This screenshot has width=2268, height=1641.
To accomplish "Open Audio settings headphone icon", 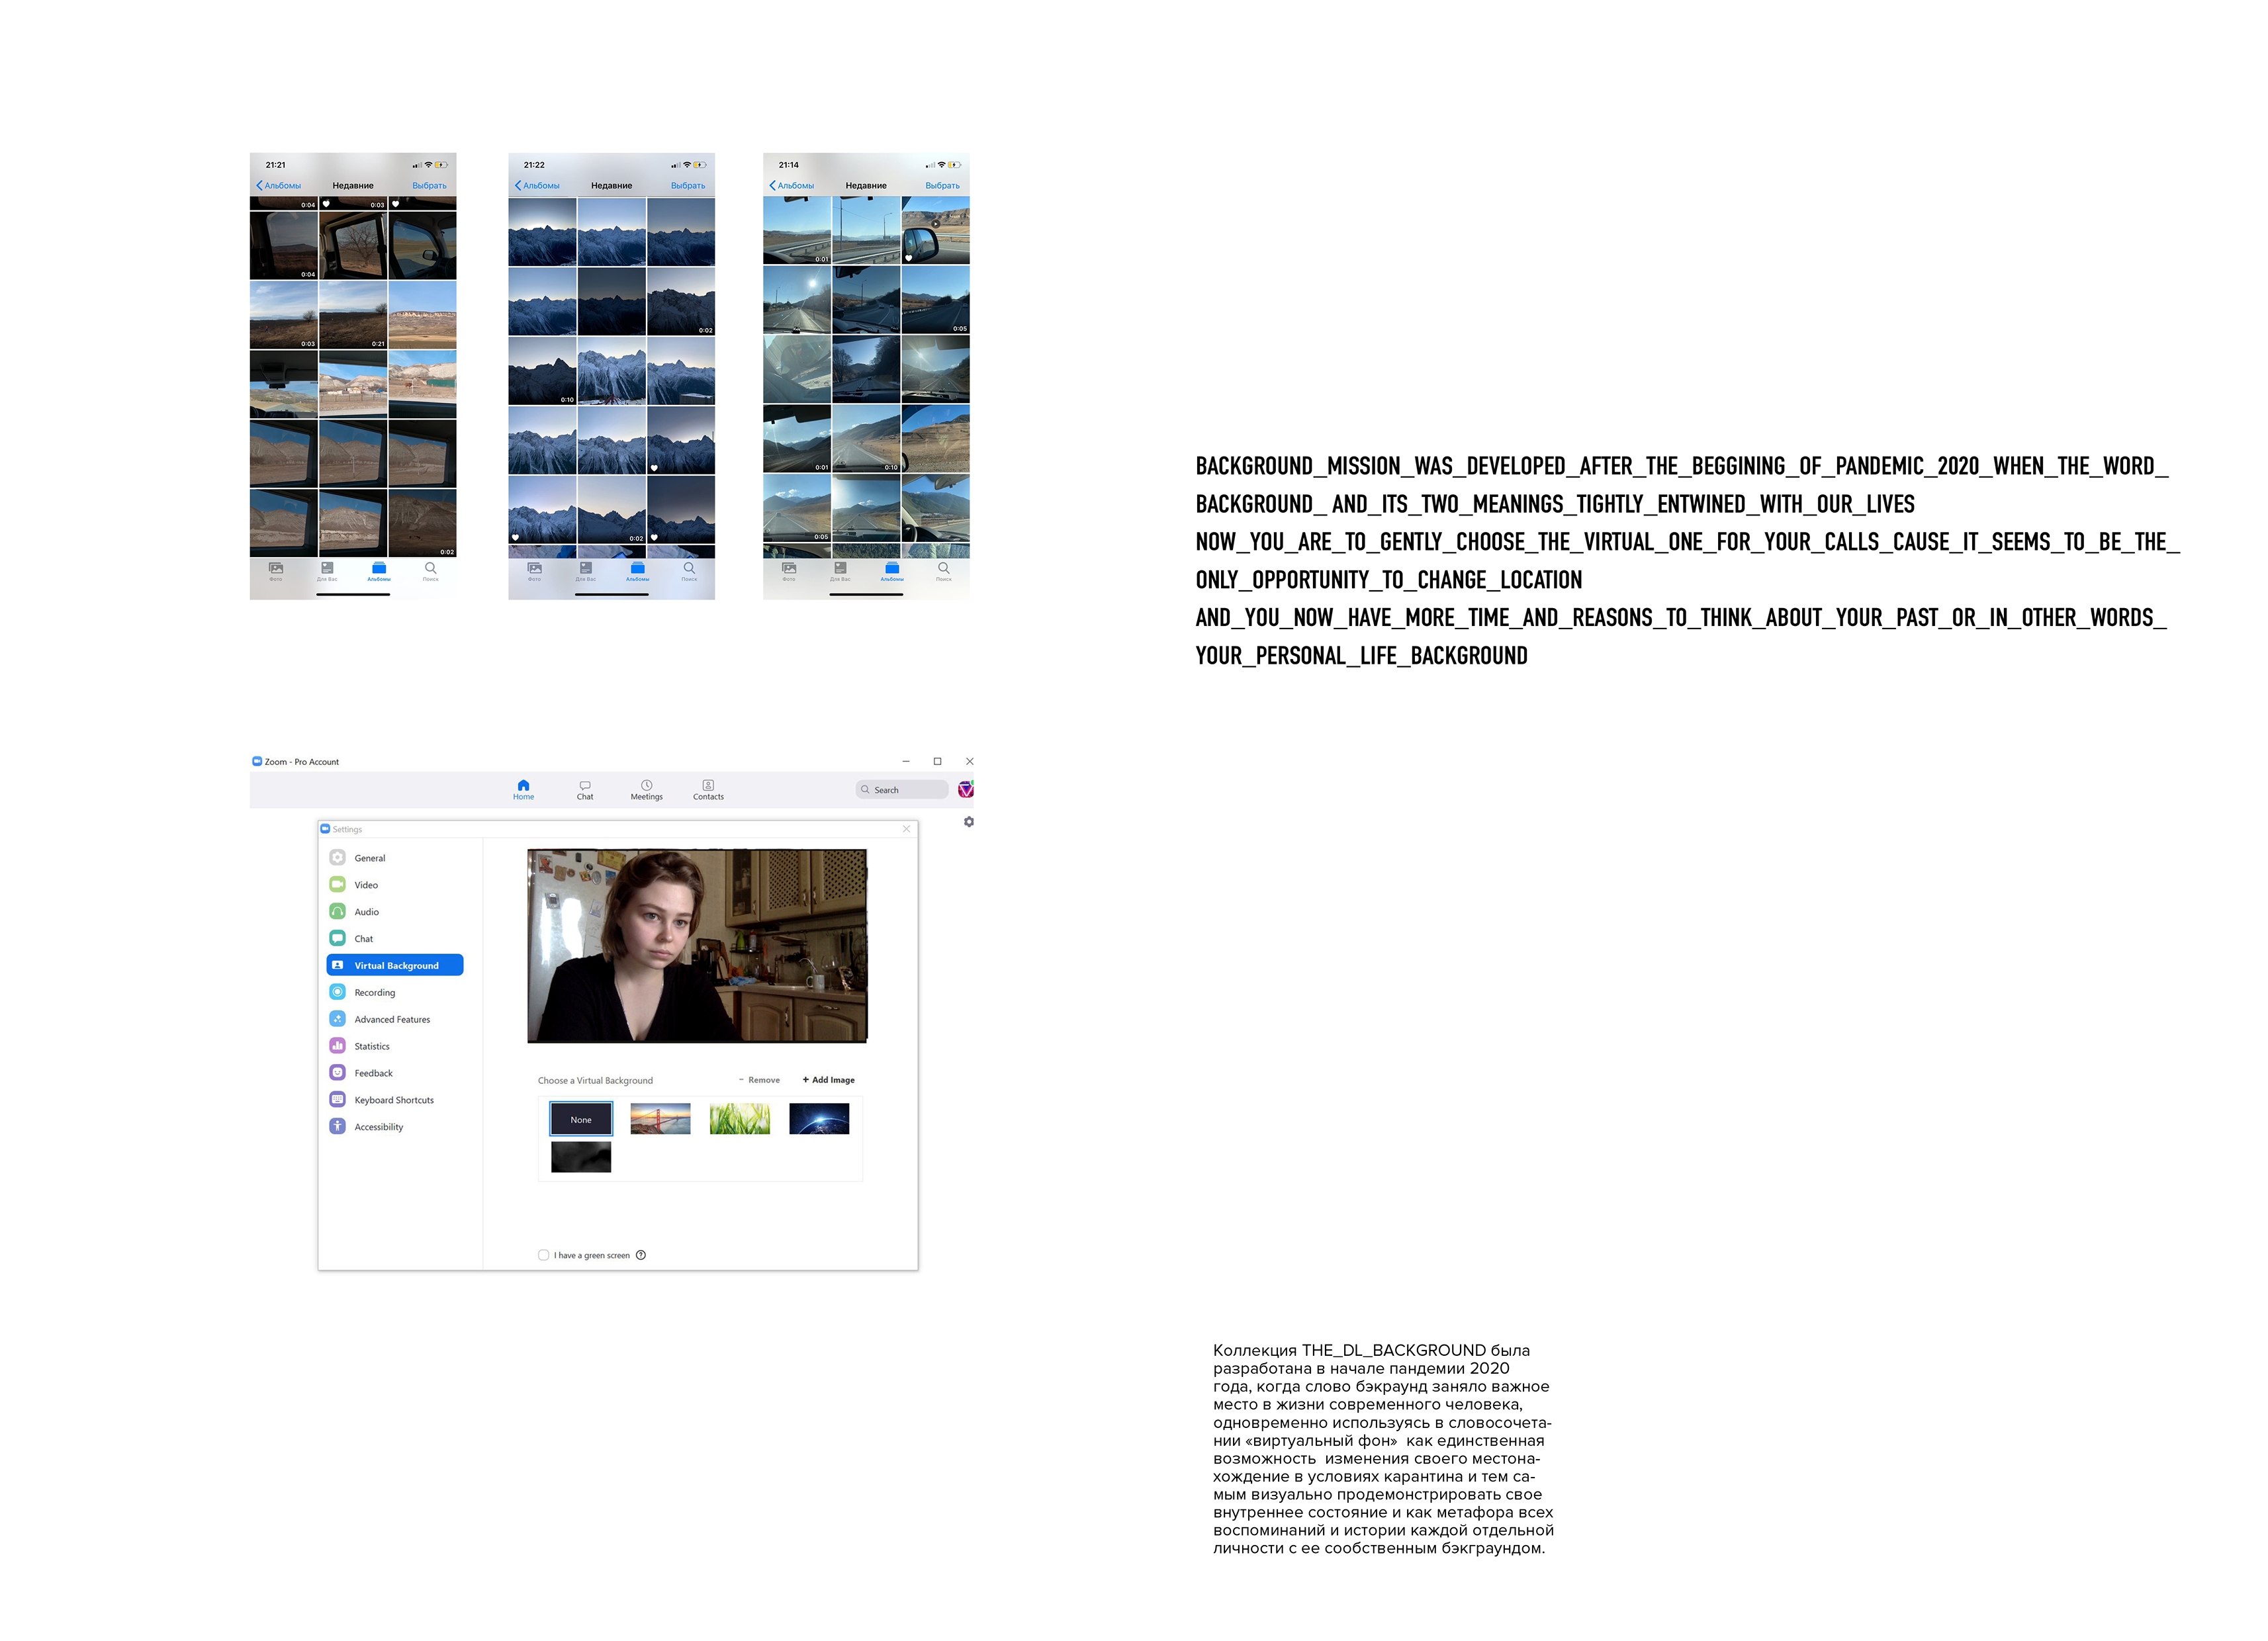I will tap(338, 912).
